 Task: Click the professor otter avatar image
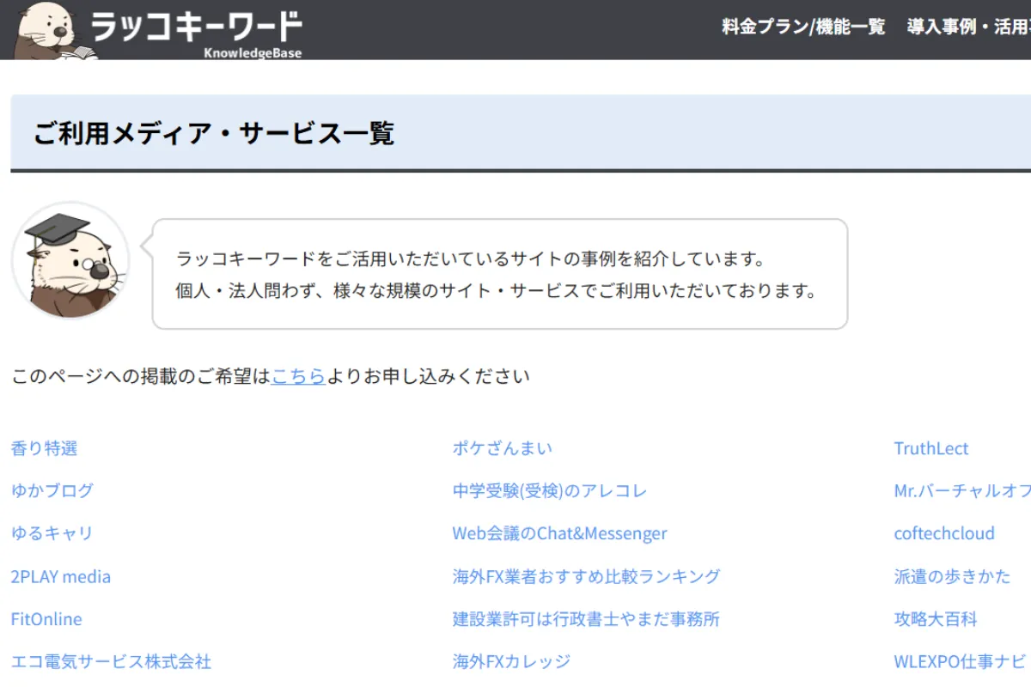click(x=70, y=261)
